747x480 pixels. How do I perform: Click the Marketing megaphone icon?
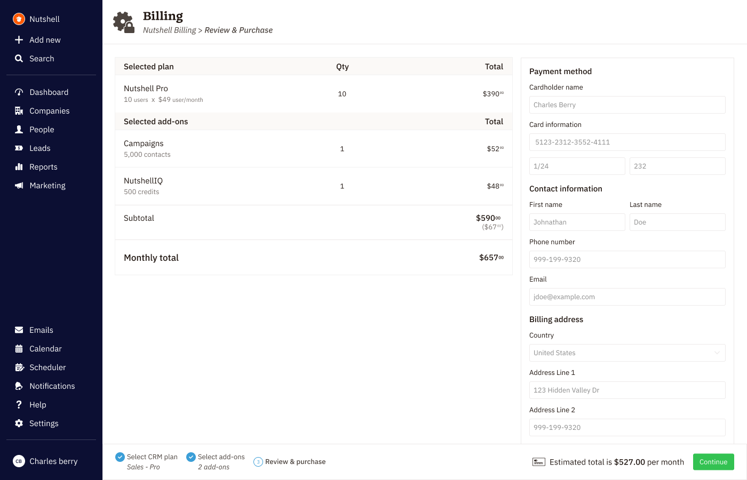click(19, 186)
